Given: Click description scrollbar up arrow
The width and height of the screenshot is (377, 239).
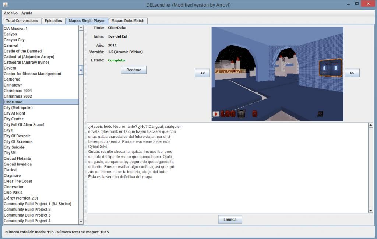Looking at the screenshot, I should click(x=370, y=125).
